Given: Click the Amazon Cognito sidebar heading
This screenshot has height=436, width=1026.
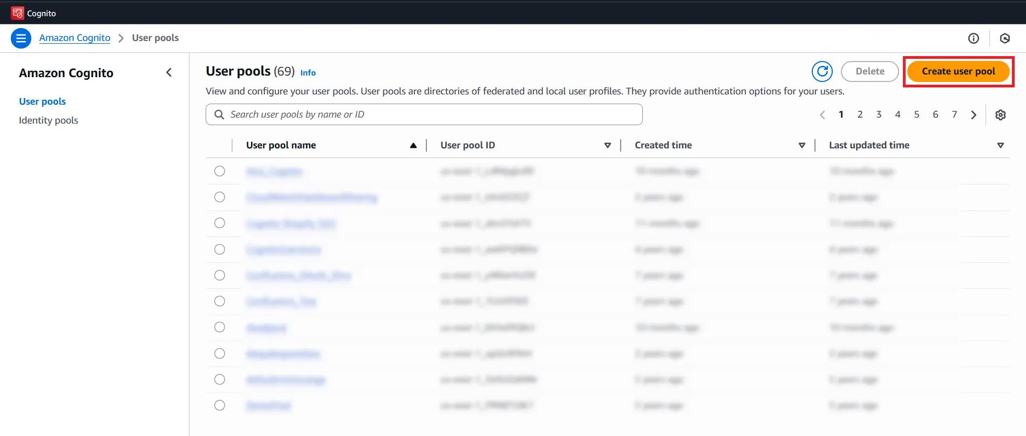Looking at the screenshot, I should click(x=66, y=73).
